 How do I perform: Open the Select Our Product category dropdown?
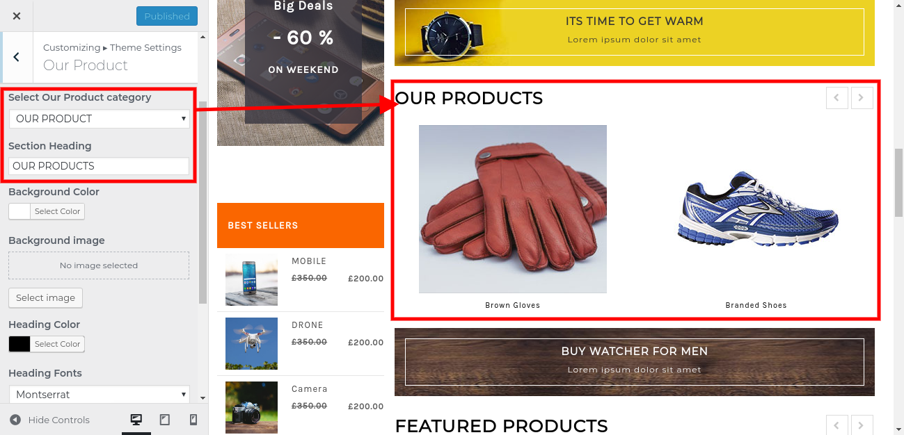(x=99, y=119)
